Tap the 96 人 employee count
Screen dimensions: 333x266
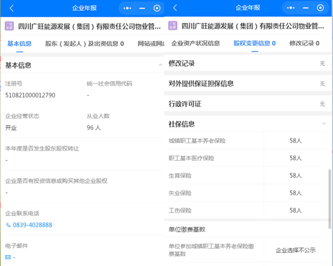(x=94, y=128)
